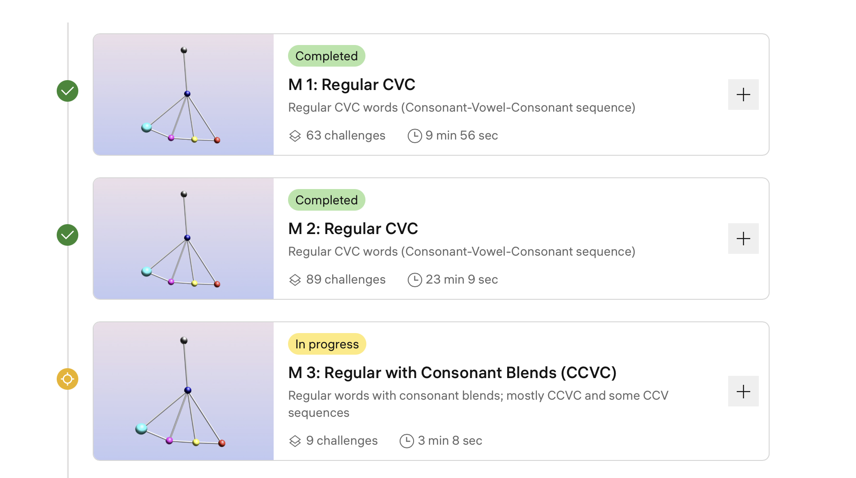Click the layers icon next to 9 challenges
This screenshot has height=478, width=856.
point(295,441)
